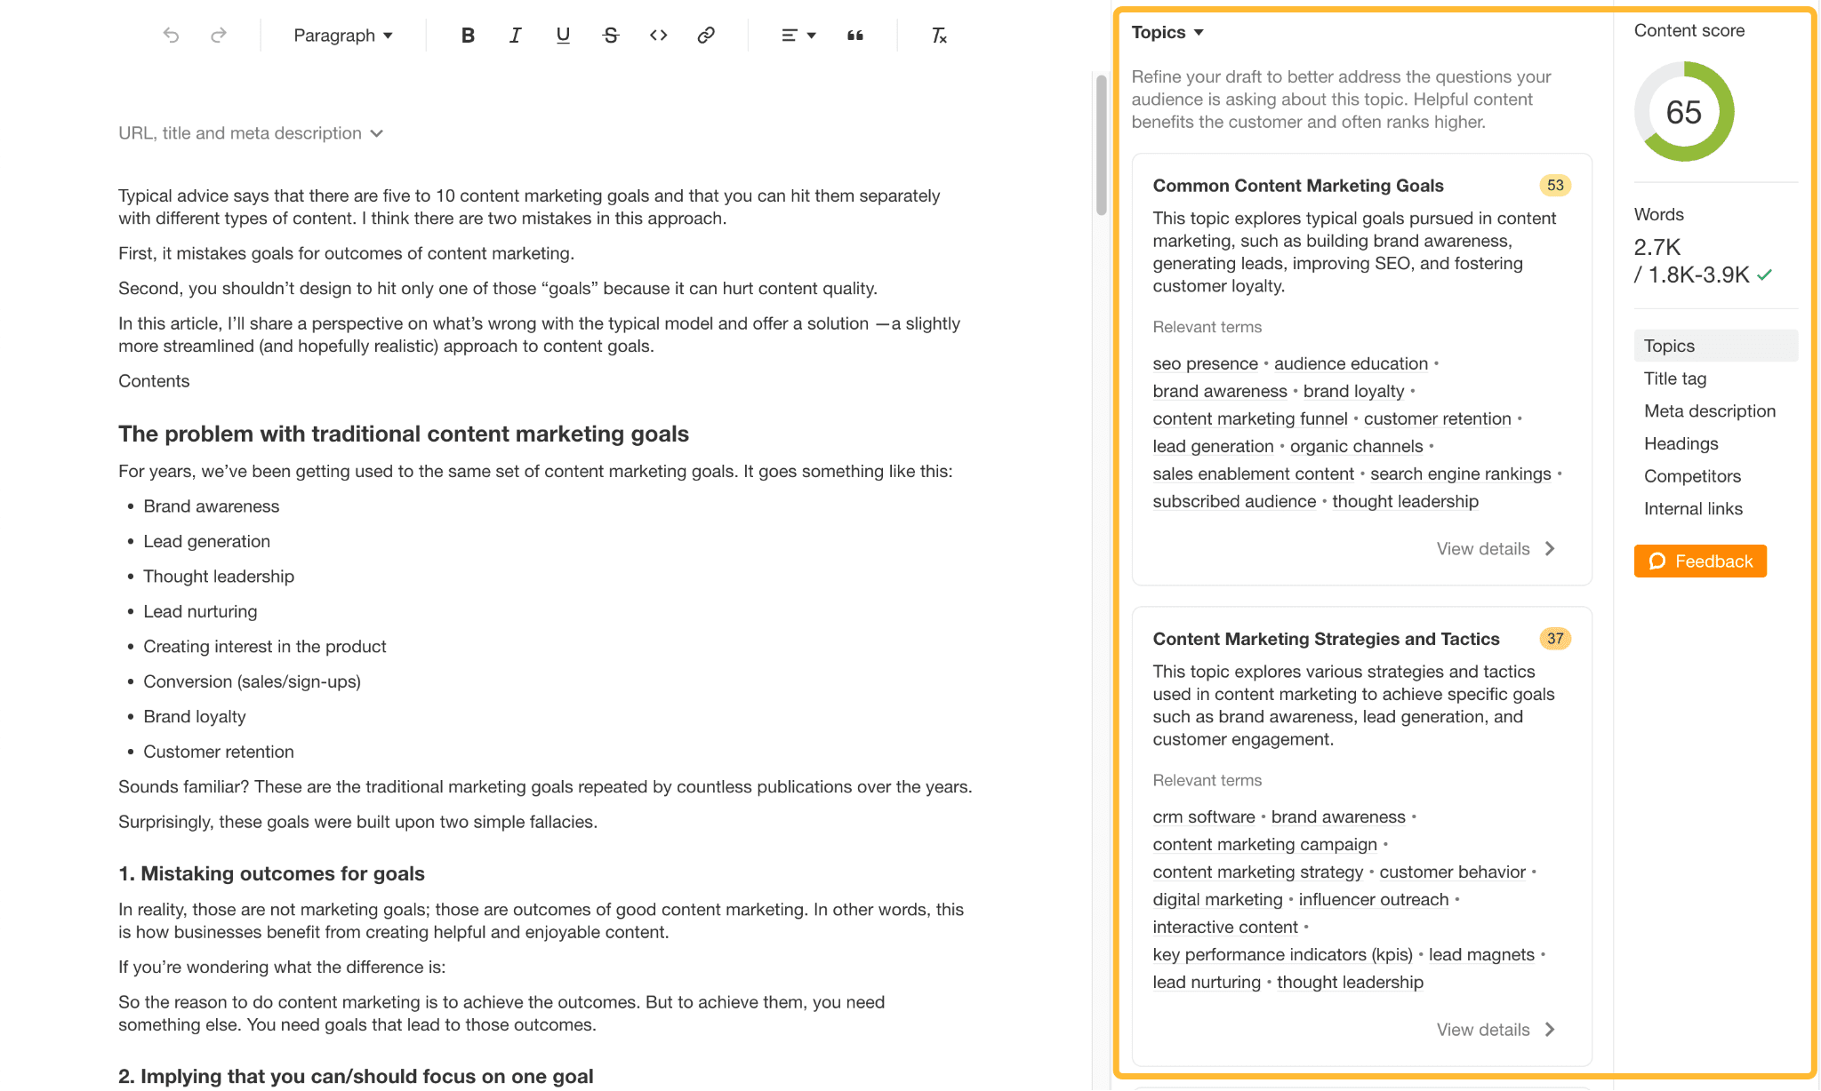Image resolution: width=1821 pixels, height=1091 pixels.
Task: Click the Bold formatting icon
Action: [467, 35]
